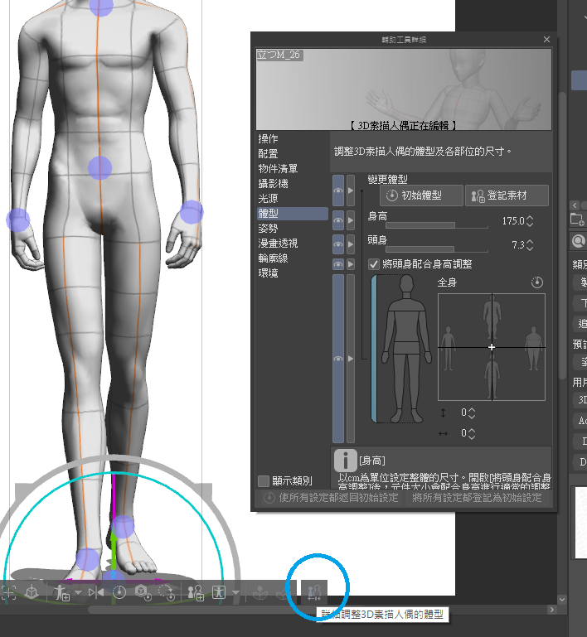Screen dimensions: 587x637
Task: Open dropdown beside pose registration icon
Action: tap(78, 592)
